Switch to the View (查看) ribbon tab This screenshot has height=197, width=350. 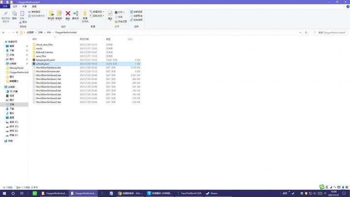[x=34, y=6]
